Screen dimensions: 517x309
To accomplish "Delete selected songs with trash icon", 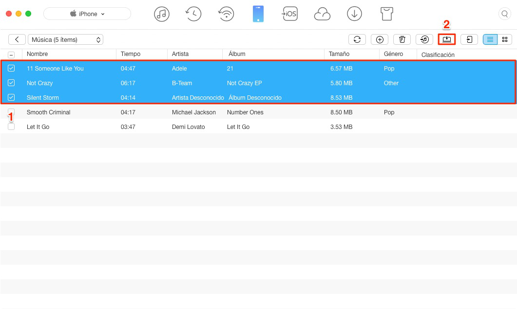I will point(402,39).
